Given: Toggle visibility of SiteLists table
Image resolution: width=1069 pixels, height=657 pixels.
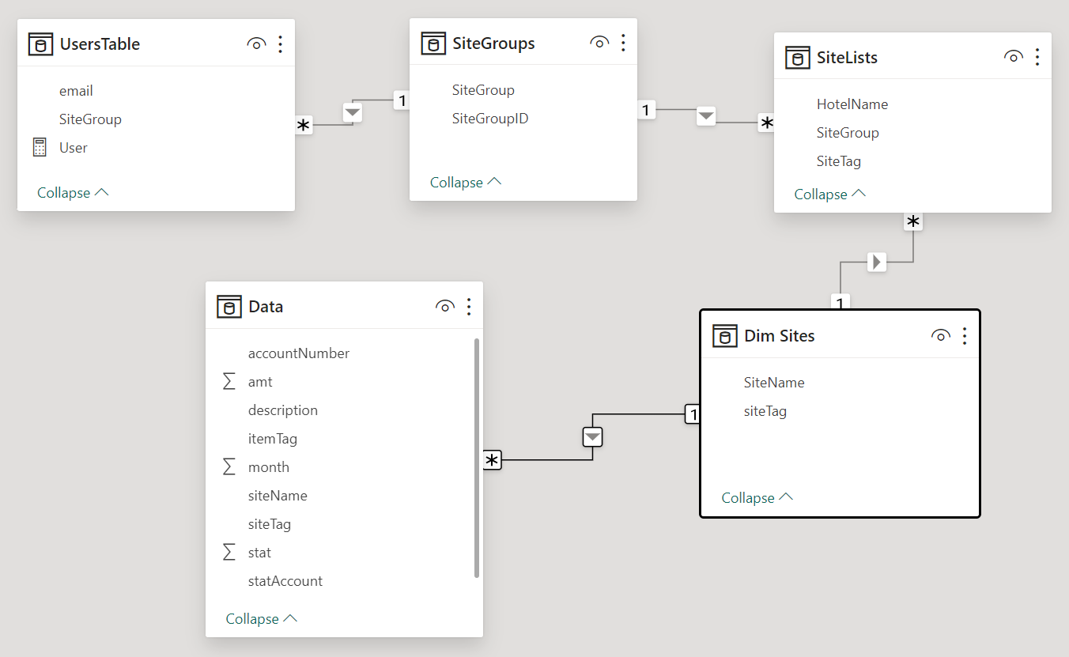Looking at the screenshot, I should tap(1013, 57).
